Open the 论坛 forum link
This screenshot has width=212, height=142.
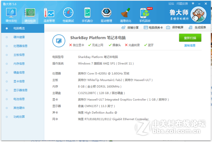(171, 4)
